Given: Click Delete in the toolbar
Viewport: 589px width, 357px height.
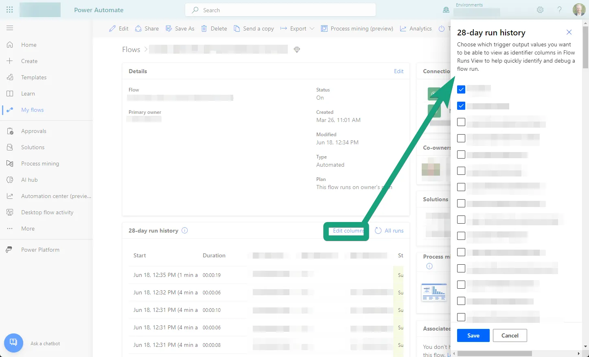Looking at the screenshot, I should pos(214,28).
